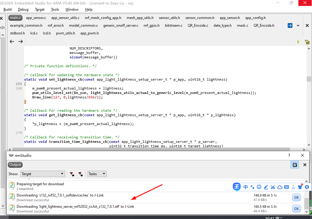312x219 pixels.
Task: Click the softdevice.hex download status icon
Action: [x=12, y=197]
